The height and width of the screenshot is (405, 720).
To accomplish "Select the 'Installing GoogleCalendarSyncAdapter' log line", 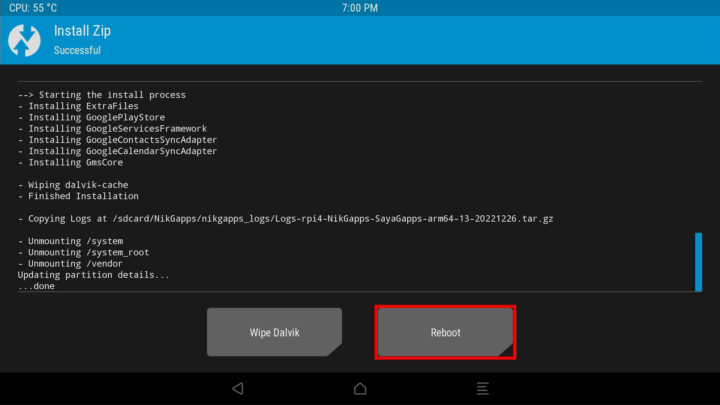I will click(117, 151).
